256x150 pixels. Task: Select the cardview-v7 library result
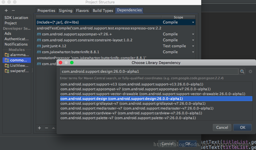click(x=156, y=113)
